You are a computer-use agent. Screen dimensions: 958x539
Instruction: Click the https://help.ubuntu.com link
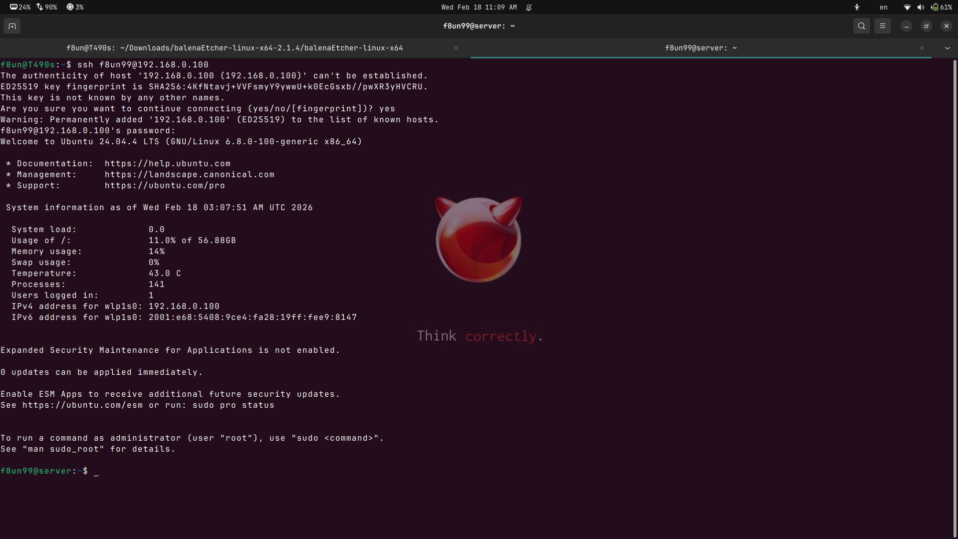167,164
